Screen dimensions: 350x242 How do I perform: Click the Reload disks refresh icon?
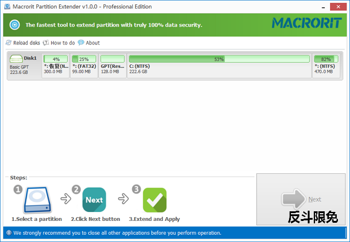8,43
